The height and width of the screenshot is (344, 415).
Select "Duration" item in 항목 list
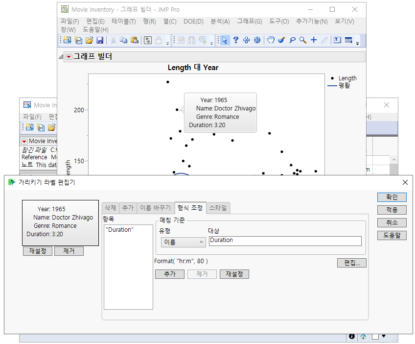119,230
